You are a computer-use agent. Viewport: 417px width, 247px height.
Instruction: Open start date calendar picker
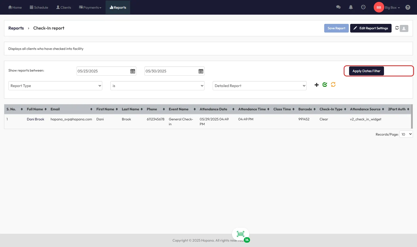click(133, 71)
